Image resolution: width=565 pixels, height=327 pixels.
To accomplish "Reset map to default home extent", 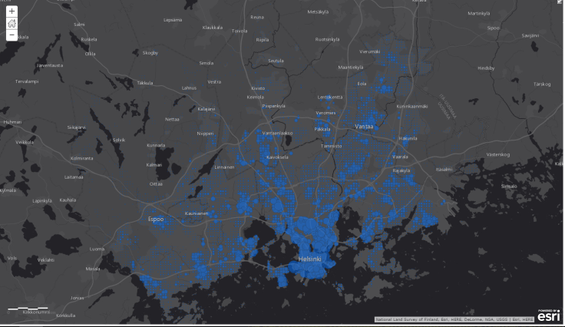I will [x=12, y=23].
